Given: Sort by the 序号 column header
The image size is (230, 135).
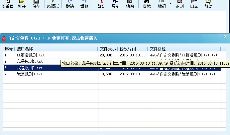Looking at the screenshot, I should click(9, 49).
